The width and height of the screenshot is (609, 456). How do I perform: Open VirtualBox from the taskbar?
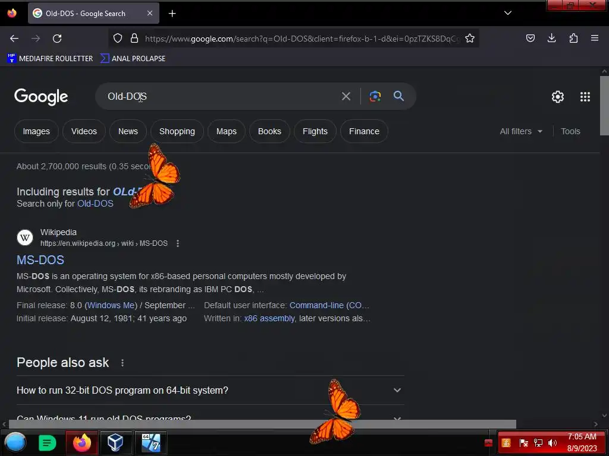point(115,442)
